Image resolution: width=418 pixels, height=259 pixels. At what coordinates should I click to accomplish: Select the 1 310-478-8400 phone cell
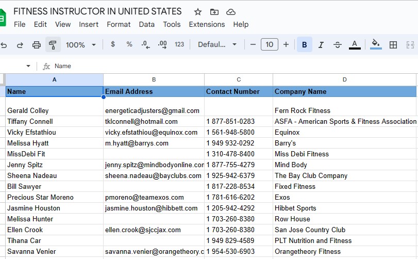(x=239, y=154)
